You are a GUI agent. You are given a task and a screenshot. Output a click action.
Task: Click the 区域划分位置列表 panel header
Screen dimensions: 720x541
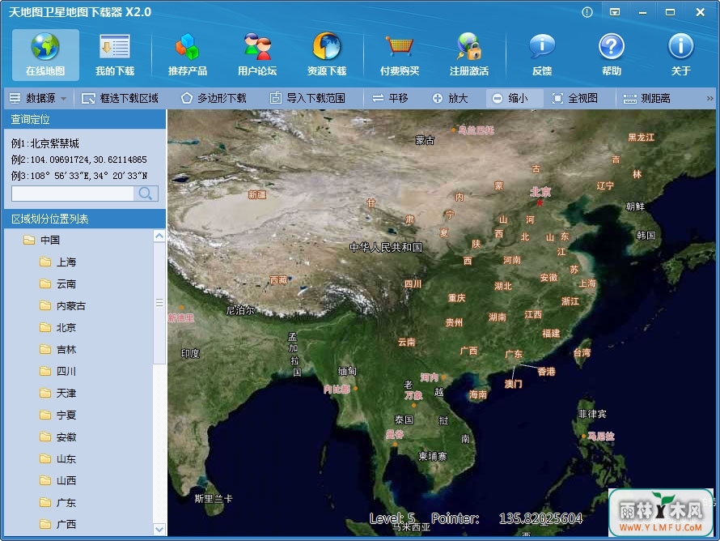pos(85,219)
